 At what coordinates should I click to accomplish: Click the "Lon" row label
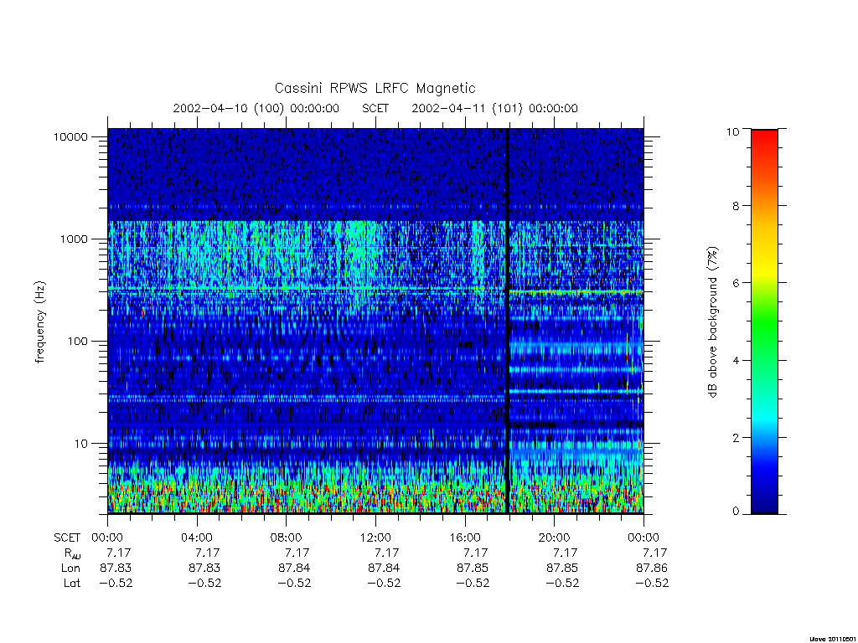70,568
